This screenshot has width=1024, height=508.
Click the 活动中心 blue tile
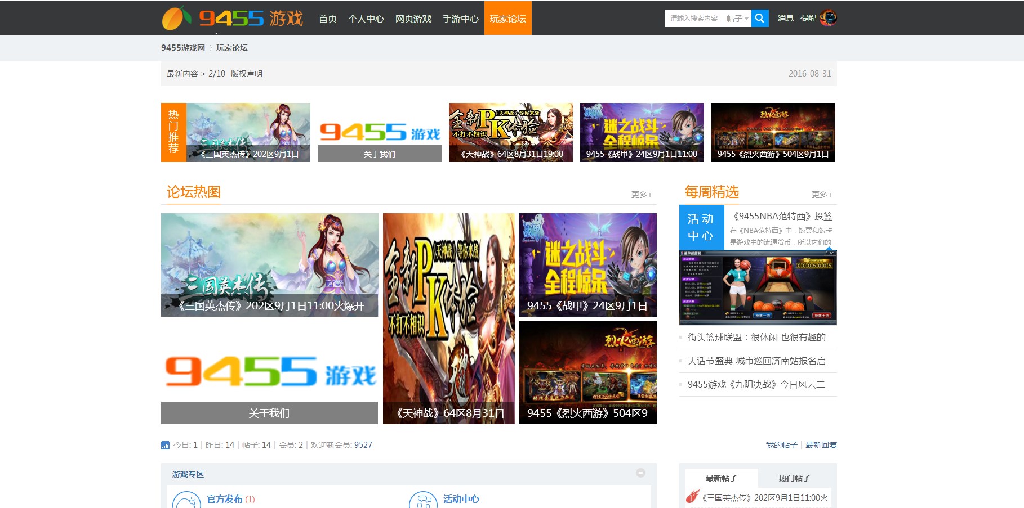coord(702,227)
